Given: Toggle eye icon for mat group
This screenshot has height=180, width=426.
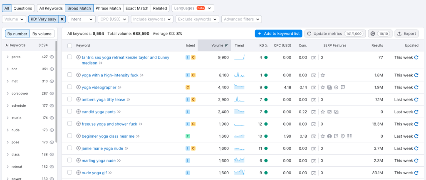Looking at the screenshot, I should point(52,81).
